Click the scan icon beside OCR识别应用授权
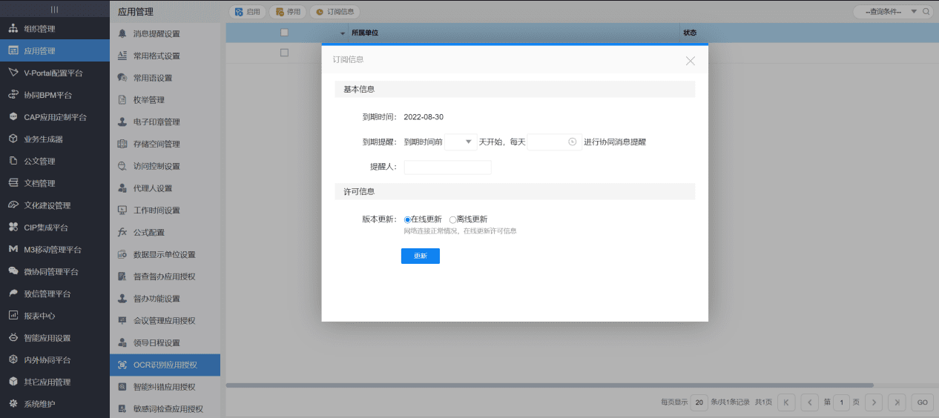Image resolution: width=939 pixels, height=418 pixels. (122, 365)
